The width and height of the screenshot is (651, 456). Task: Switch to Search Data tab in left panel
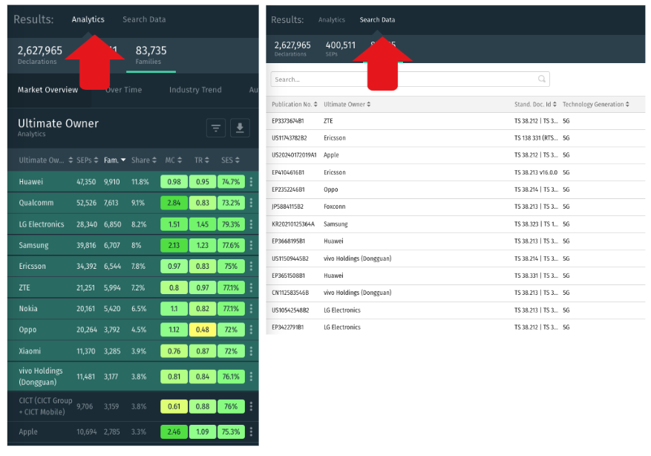(x=144, y=19)
